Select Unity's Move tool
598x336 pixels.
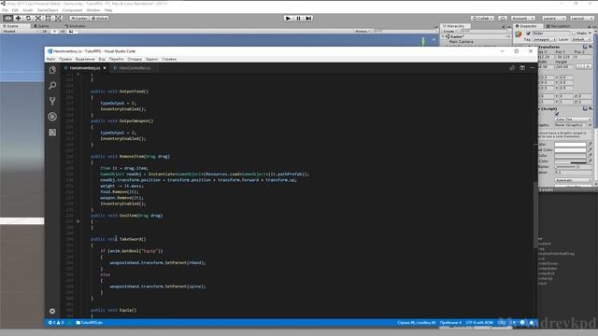coord(18,19)
